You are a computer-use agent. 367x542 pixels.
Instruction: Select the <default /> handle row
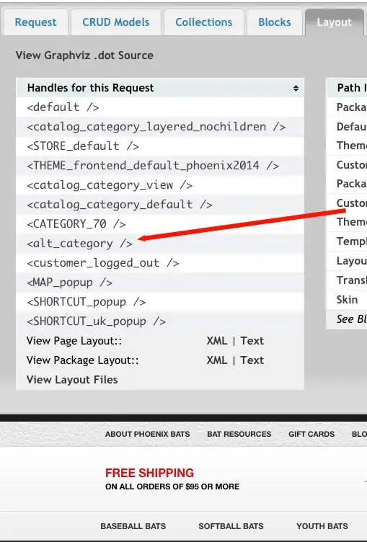[160, 107]
